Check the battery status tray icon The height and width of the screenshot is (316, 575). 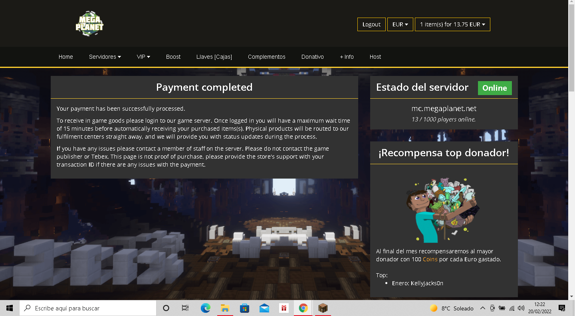(x=502, y=308)
